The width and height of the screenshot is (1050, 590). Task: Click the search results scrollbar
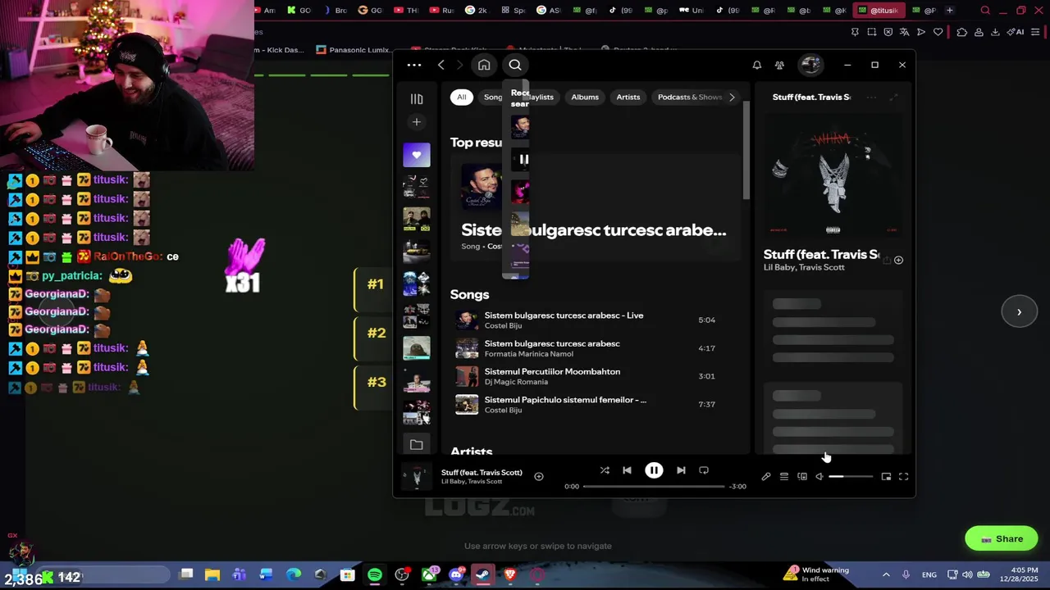[x=746, y=152]
